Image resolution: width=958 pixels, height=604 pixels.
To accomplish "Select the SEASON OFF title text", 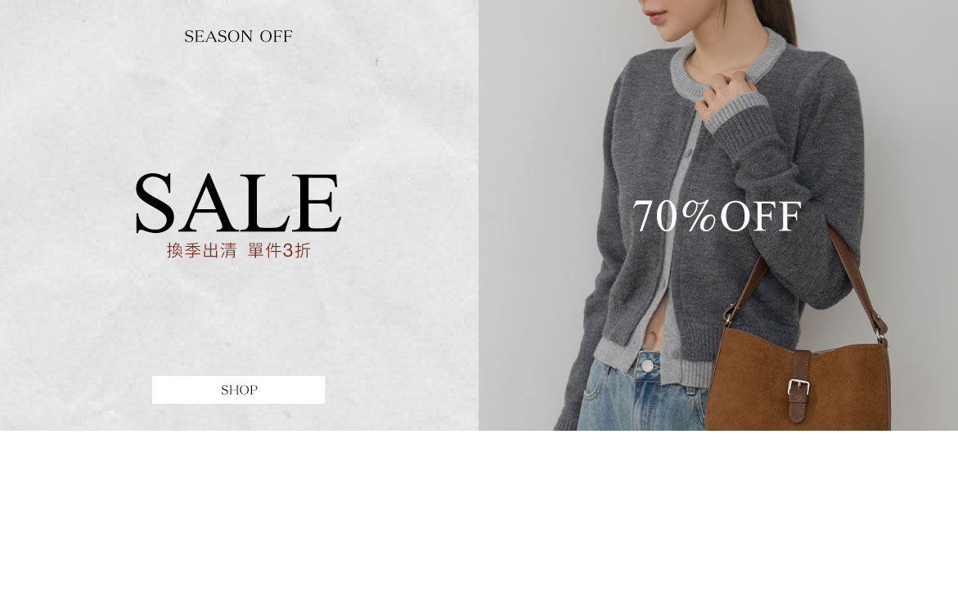I will tap(238, 37).
